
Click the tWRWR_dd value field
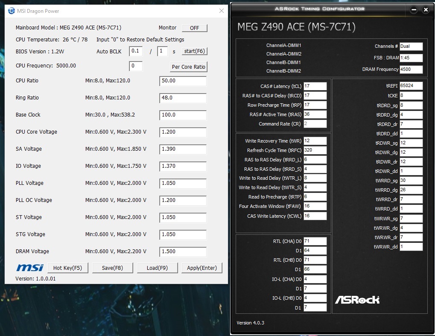[x=411, y=247]
